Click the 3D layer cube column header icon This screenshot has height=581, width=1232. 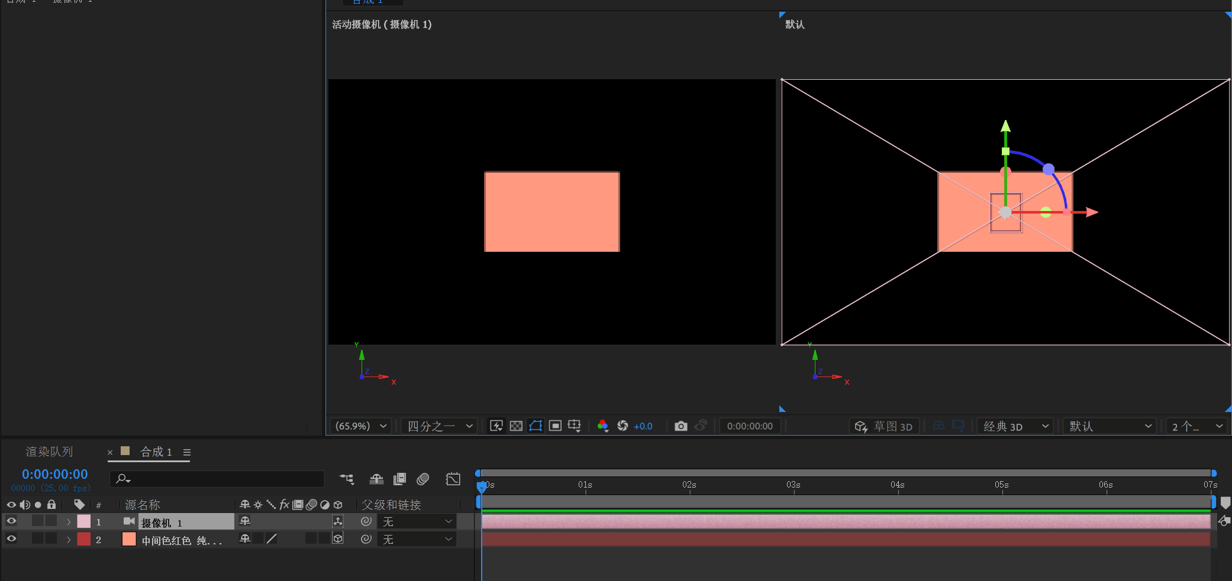[338, 505]
